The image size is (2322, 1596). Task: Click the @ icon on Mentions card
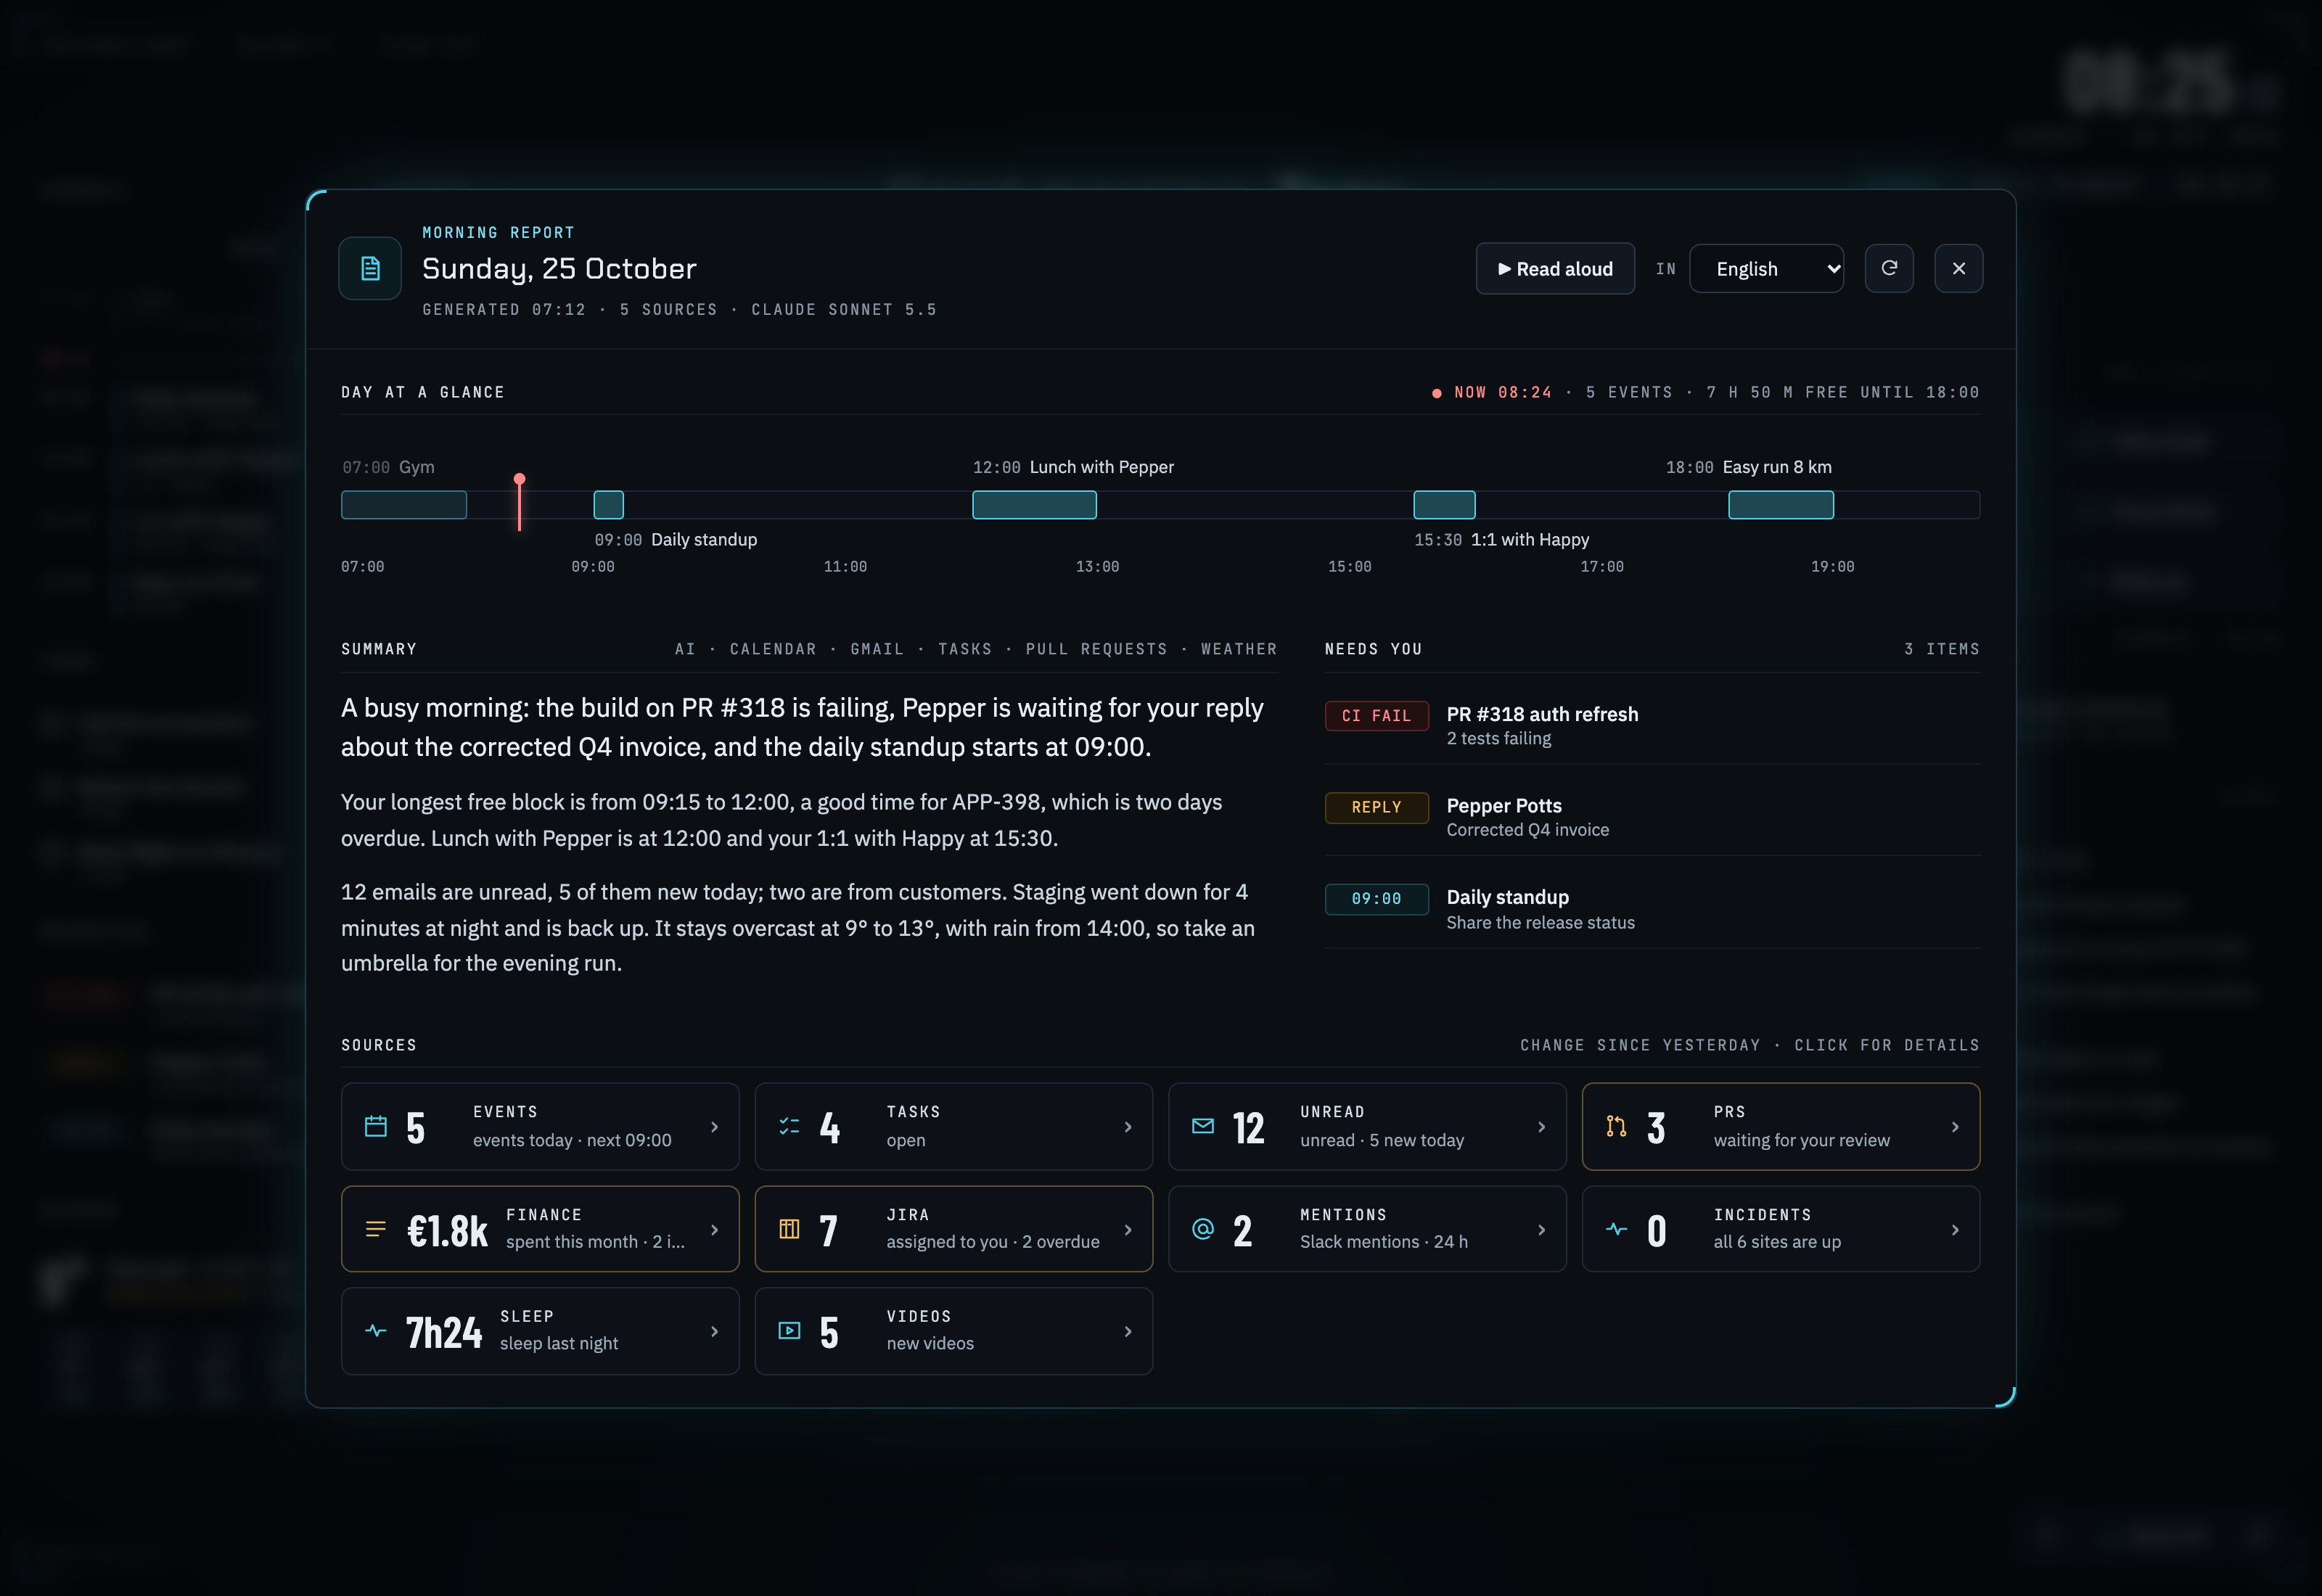[1203, 1229]
